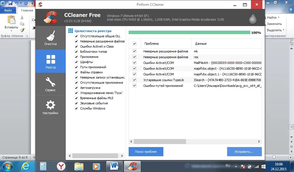The height and width of the screenshot is (172, 294).
Task: Toggle the Библиотеки типов checkbox
Action: coord(76,52)
